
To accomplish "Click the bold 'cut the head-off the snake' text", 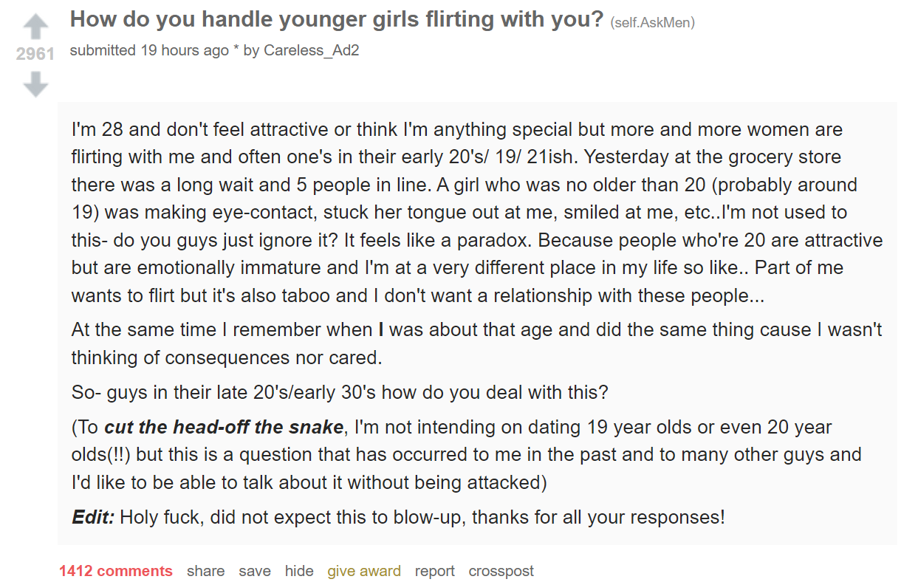I will tap(225, 427).
